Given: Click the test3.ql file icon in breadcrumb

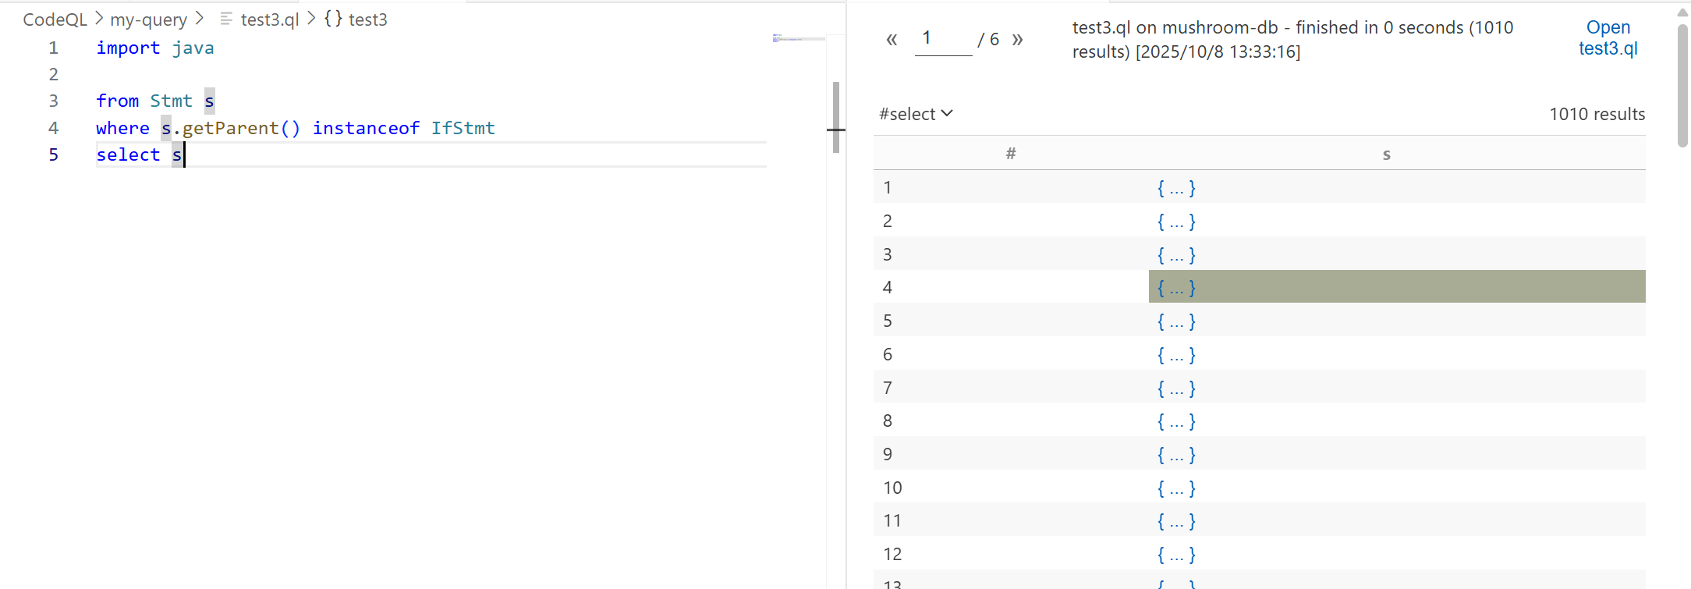Looking at the screenshot, I should (226, 19).
